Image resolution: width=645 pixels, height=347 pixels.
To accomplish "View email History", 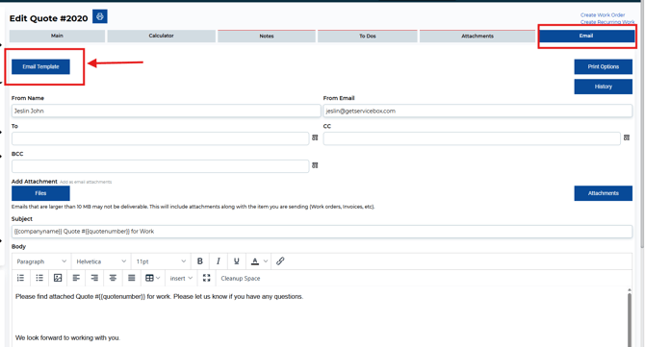I will pyautogui.click(x=603, y=87).
